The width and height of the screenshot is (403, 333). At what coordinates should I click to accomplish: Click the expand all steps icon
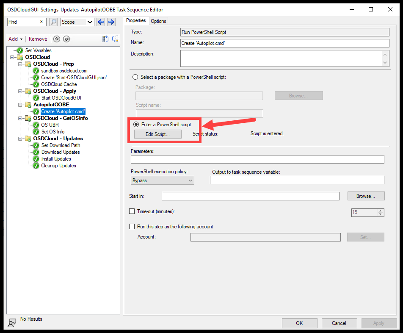click(115, 39)
